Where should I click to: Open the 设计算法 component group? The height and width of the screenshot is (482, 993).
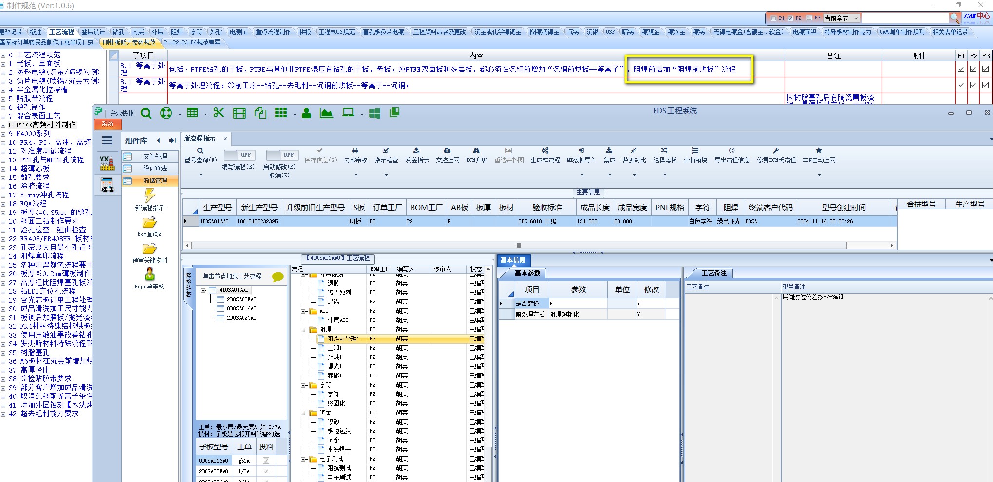(150, 168)
